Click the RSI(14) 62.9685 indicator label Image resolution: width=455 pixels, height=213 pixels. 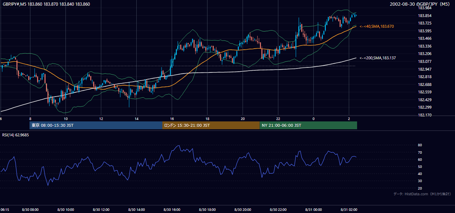pyautogui.click(x=16, y=135)
